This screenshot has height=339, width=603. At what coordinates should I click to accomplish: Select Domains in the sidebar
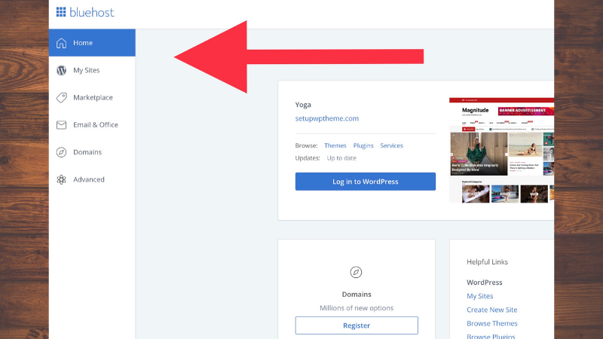point(92,152)
